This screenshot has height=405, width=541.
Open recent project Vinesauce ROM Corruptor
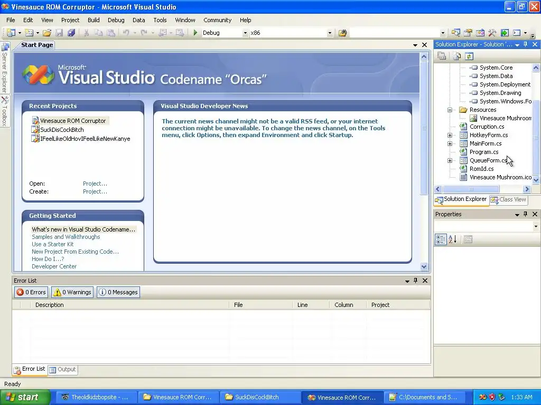[73, 121]
